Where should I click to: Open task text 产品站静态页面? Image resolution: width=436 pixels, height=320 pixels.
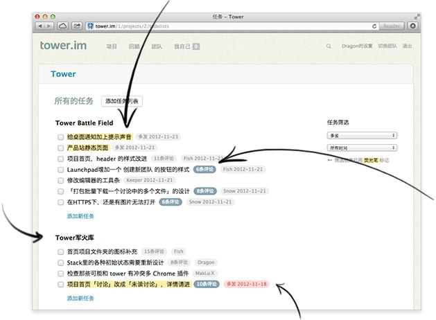pos(87,148)
